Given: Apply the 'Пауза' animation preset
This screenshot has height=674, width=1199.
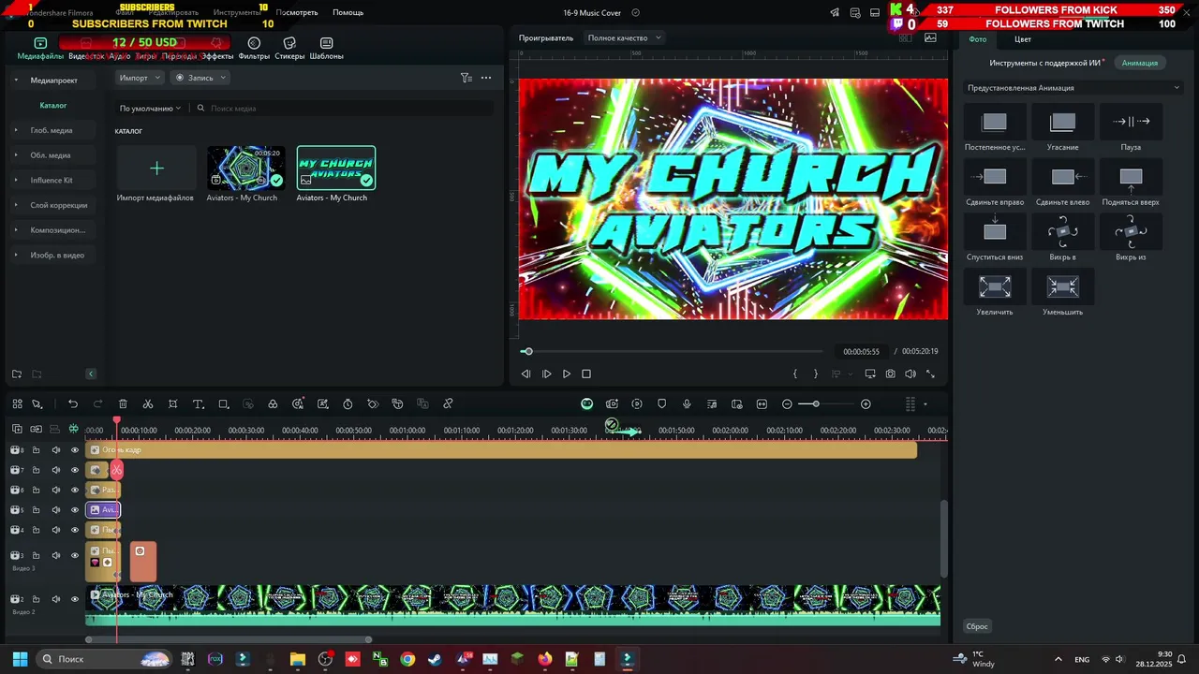Looking at the screenshot, I should click(1131, 122).
